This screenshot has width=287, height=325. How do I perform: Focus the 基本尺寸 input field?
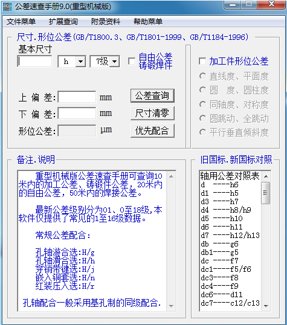(34, 61)
